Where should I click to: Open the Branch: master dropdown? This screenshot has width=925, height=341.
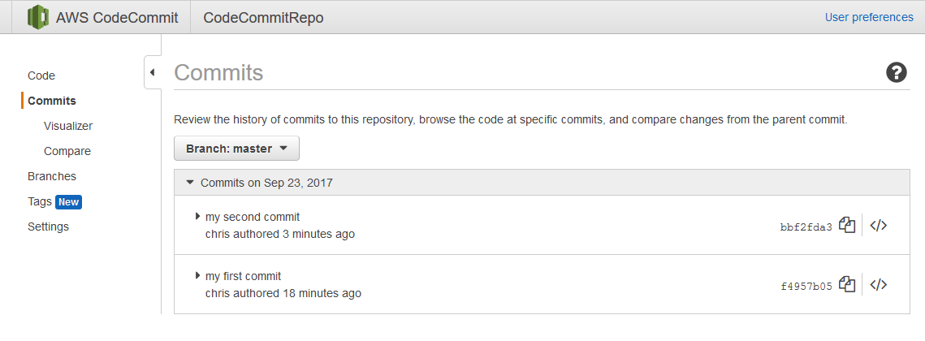pyautogui.click(x=236, y=149)
